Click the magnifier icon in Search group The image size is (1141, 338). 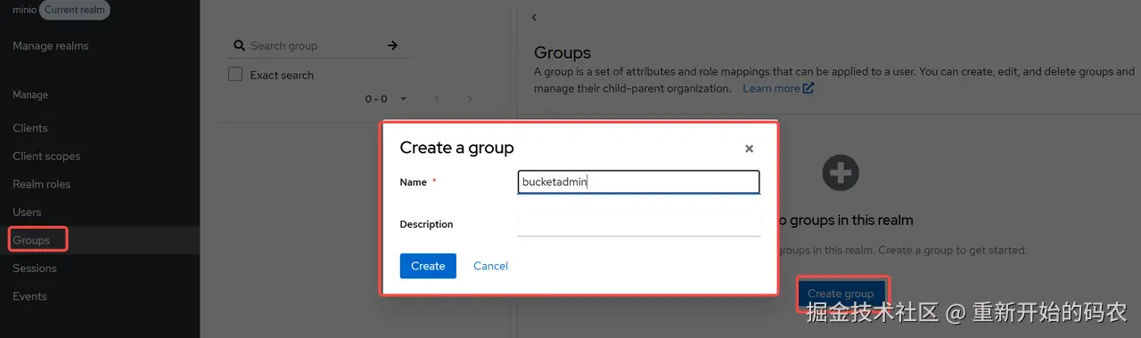238,45
